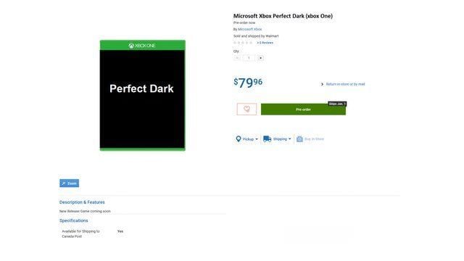Open the Microsoft Xbox brand link
This screenshot has height=261, width=464.
click(x=249, y=29)
